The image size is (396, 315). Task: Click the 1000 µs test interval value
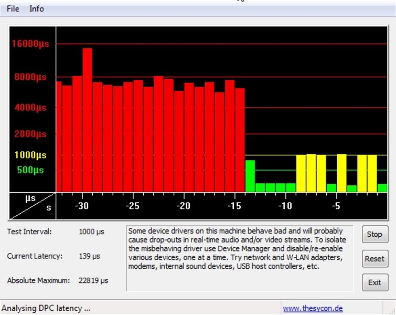point(91,232)
